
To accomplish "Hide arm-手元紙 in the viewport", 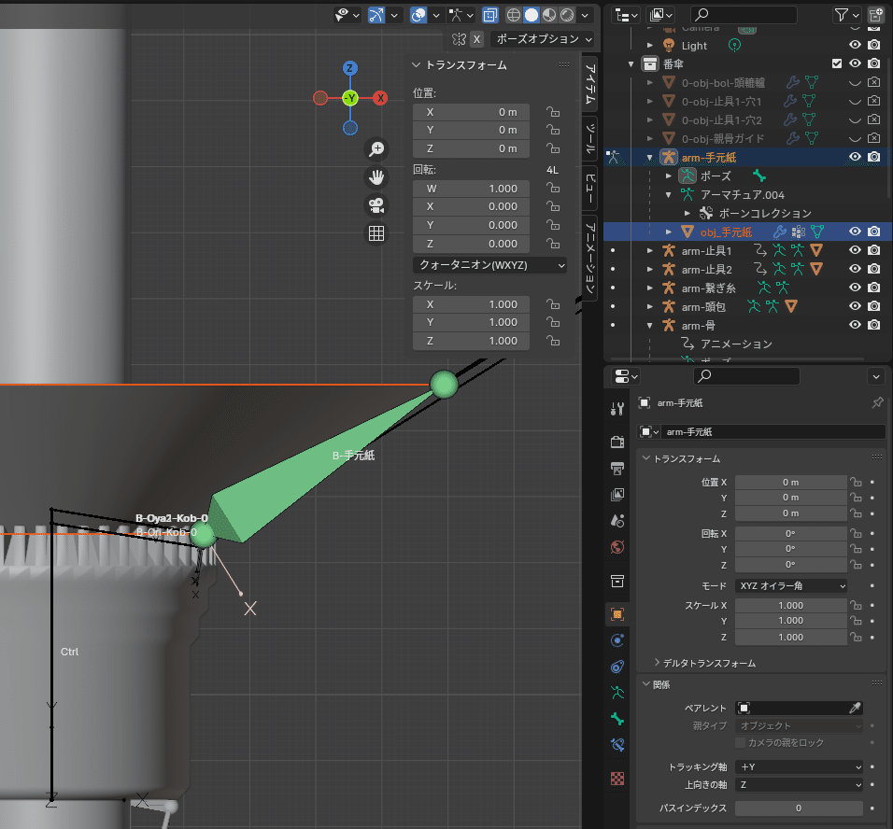I will pos(855,157).
